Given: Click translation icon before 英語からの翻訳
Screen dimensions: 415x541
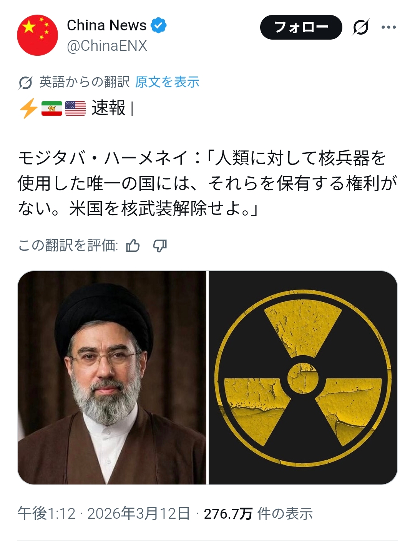Looking at the screenshot, I should [x=25, y=82].
